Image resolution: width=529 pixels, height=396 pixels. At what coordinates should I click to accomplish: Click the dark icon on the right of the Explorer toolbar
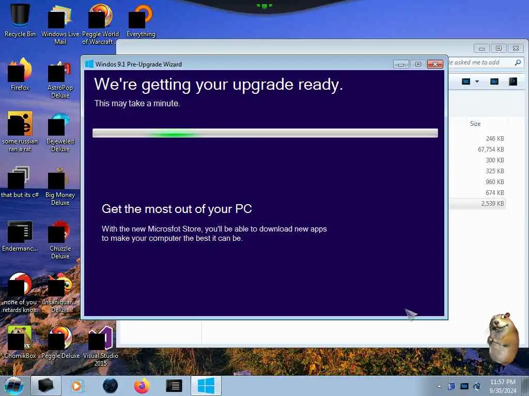click(x=513, y=81)
